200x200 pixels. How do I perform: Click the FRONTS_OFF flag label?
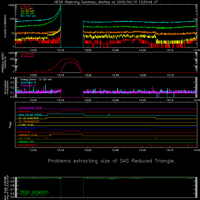pyautogui.click(x=26, y=141)
